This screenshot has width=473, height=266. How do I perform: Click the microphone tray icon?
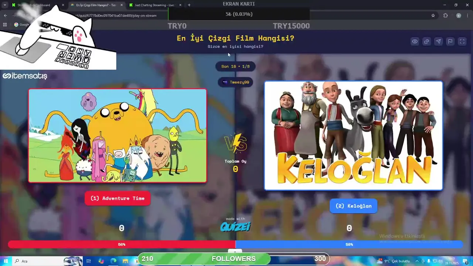[x=429, y=261]
